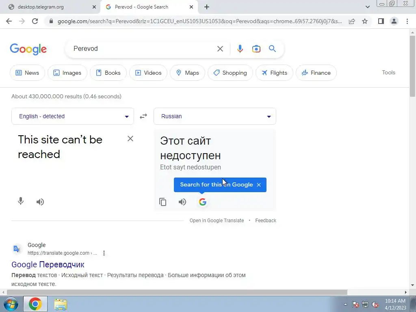This screenshot has height=312, width=416.
Task: Bookmark this page with the star icon
Action: click(365, 21)
